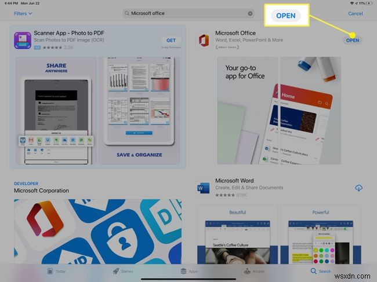
Task: Open the Filters dropdown
Action: (23, 13)
